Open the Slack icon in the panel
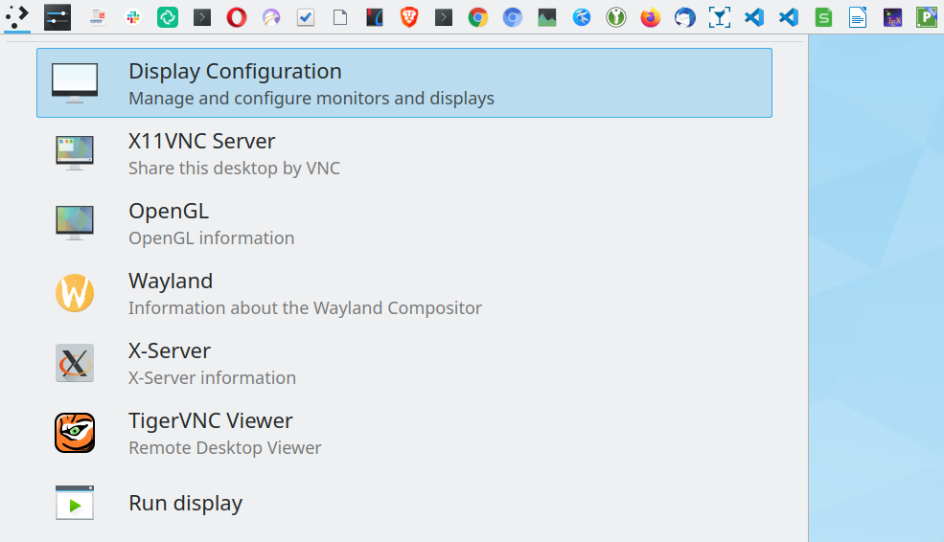The height and width of the screenshot is (542, 944). [133, 17]
